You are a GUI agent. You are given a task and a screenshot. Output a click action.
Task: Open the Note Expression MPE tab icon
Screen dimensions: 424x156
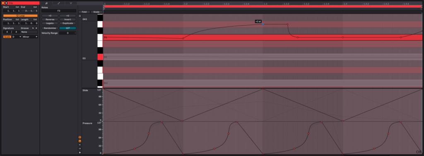(71, 3)
